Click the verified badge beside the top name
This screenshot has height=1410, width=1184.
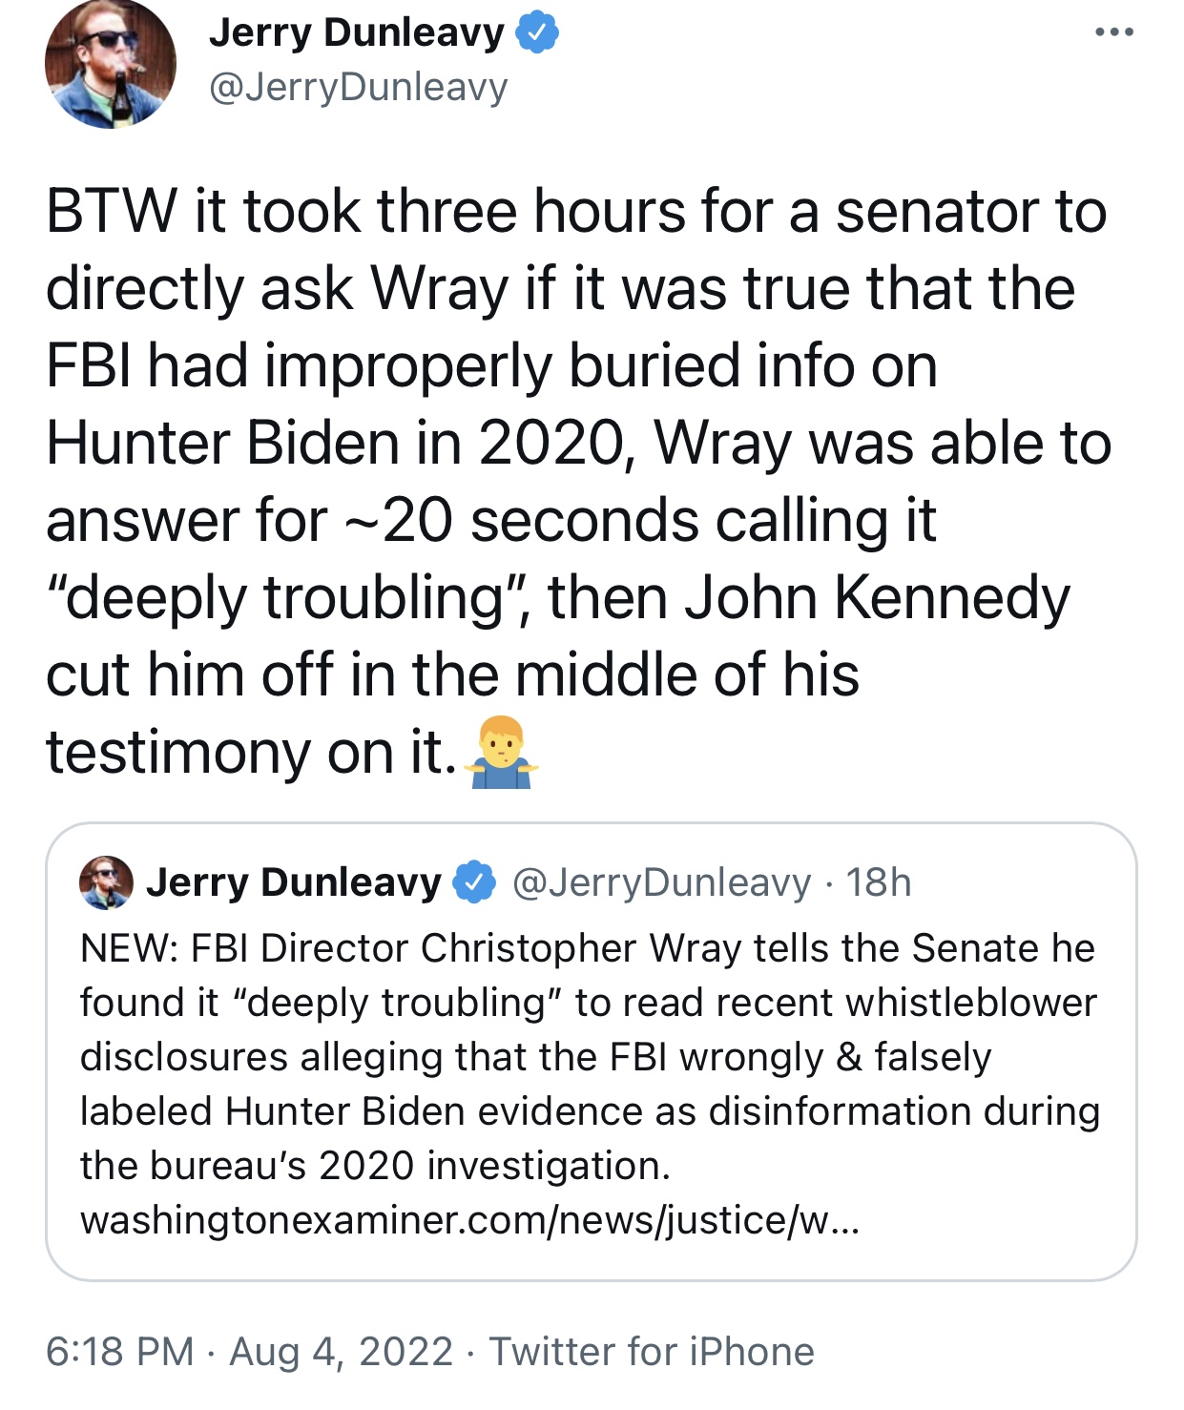click(537, 33)
